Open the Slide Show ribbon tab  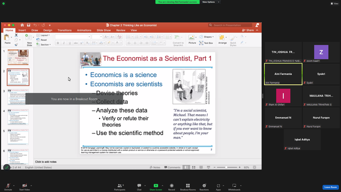pos(104,30)
